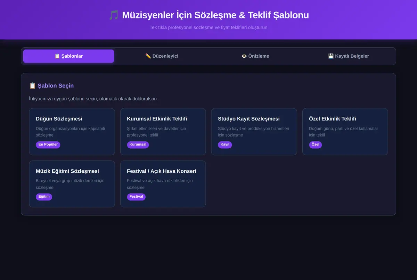Select the Festival / Açık Hava Konseri card
This screenshot has width=417, height=280.
163,184
